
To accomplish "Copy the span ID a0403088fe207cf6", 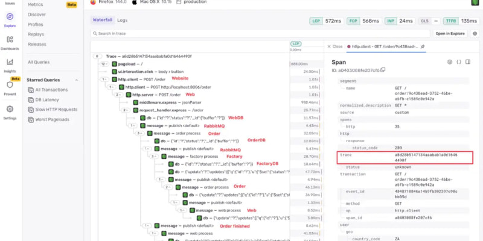I will 383,70.
